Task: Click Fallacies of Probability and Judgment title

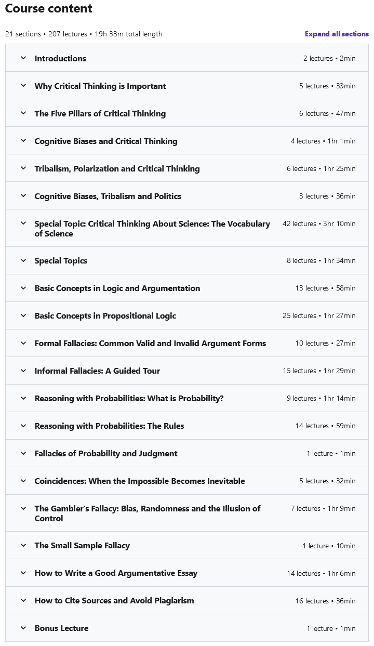Action: point(106,454)
